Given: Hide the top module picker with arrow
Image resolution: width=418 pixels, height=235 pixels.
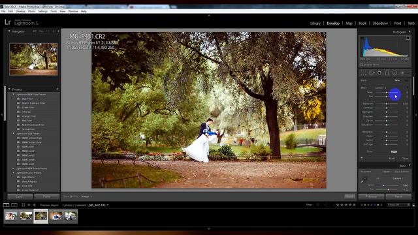Looking at the screenshot, I should pos(209,16).
